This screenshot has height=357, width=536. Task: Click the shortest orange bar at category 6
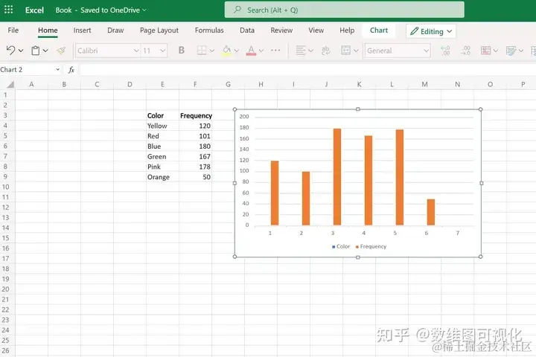(x=431, y=212)
